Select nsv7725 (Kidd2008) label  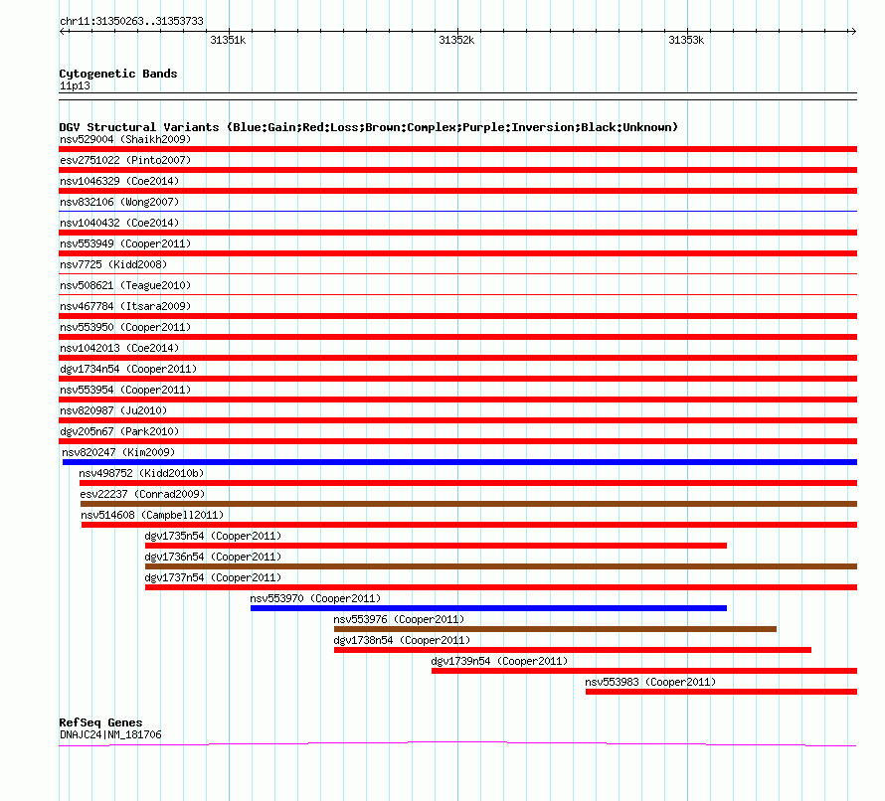[113, 264]
